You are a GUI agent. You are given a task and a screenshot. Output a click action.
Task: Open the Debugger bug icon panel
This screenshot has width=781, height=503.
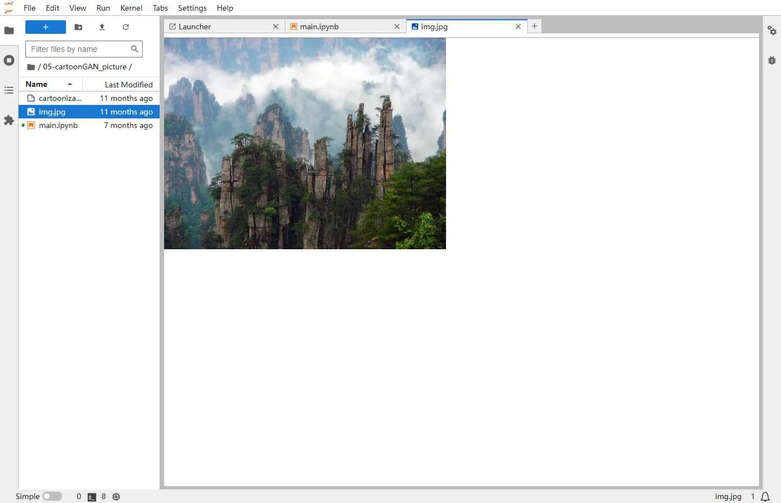(772, 60)
